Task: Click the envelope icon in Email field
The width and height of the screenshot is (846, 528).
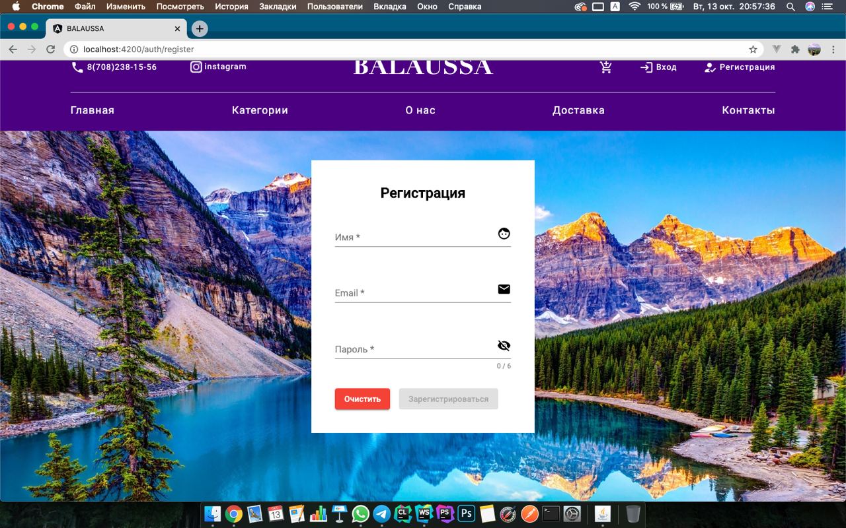Action: pyautogui.click(x=504, y=289)
